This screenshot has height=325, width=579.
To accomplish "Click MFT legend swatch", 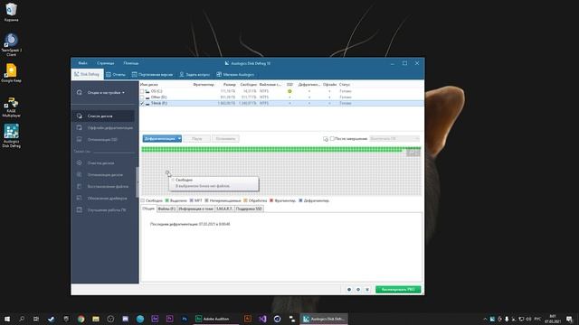I will [x=192, y=200].
